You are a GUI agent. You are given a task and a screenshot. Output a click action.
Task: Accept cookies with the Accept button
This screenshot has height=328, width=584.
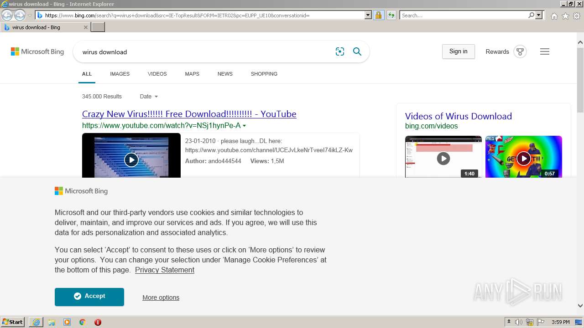coord(89,297)
